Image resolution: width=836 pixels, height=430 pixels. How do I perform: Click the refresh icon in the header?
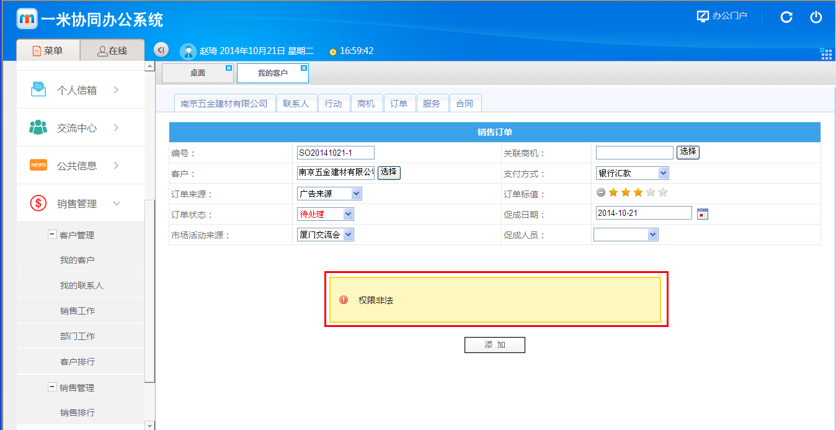(786, 17)
